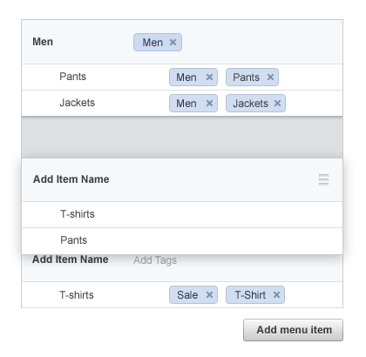The image size is (366, 357).
Task: Remove Men tag in Jackets row
Action: (209, 104)
